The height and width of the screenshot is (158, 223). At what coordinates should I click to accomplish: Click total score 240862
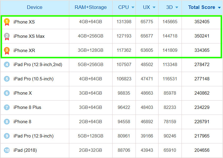(202, 93)
